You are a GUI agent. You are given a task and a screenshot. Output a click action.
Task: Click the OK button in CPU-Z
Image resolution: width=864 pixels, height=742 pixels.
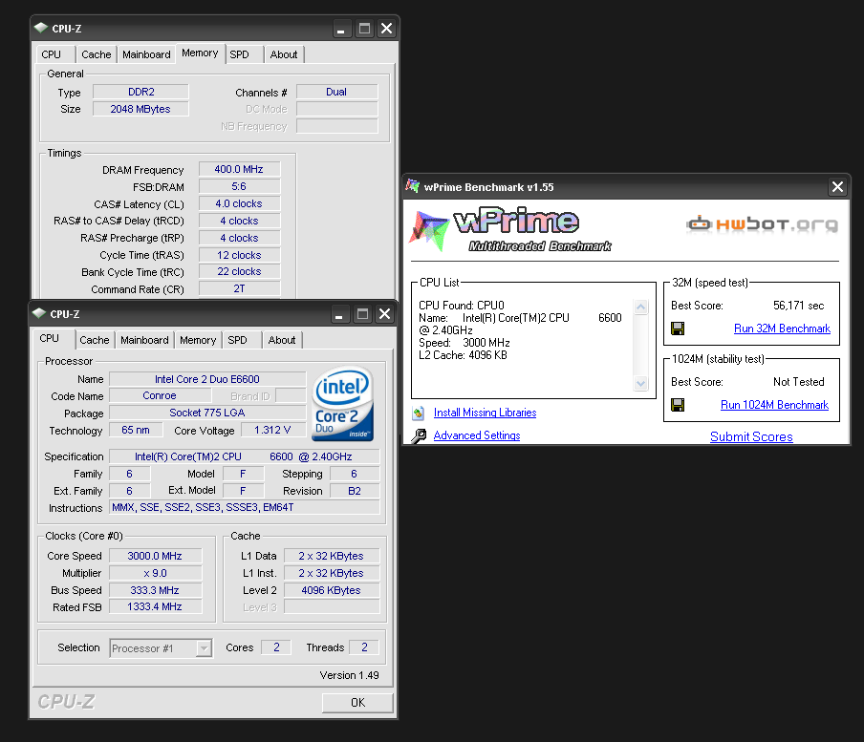(x=357, y=702)
